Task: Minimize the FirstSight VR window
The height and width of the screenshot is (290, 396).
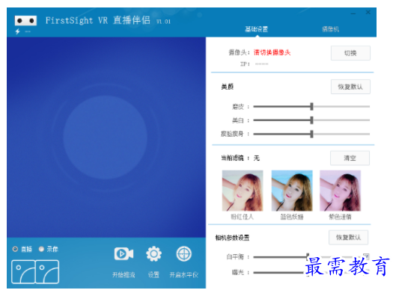Action: point(353,13)
